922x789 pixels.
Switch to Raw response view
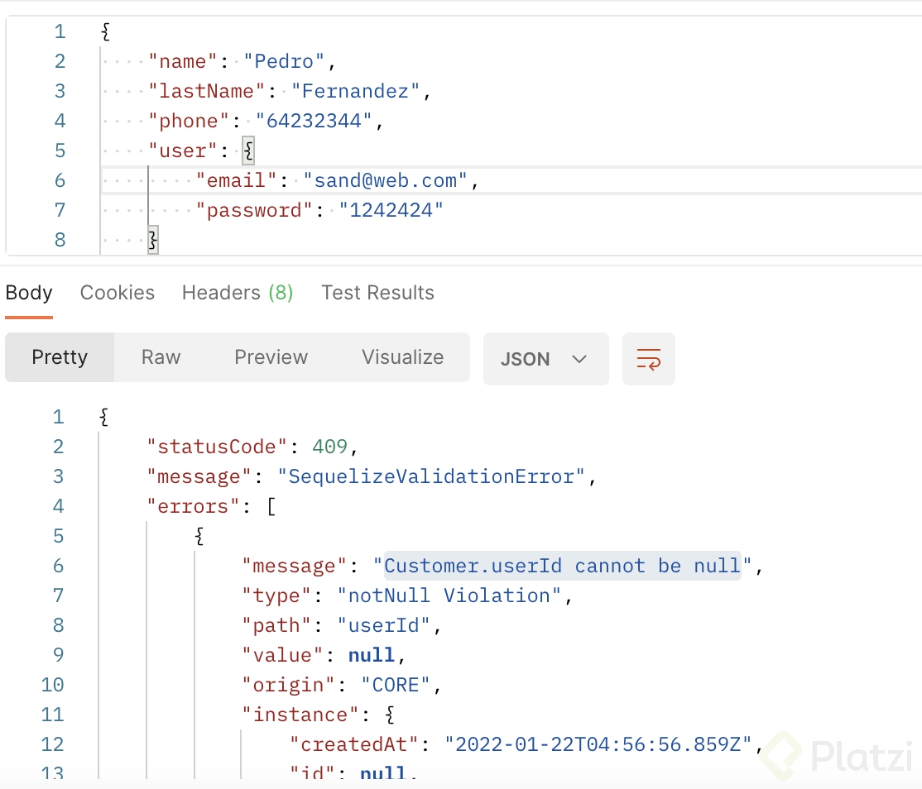pyautogui.click(x=161, y=357)
